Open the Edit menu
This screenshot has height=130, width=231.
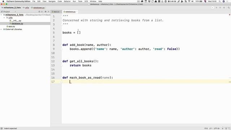point(39,1)
